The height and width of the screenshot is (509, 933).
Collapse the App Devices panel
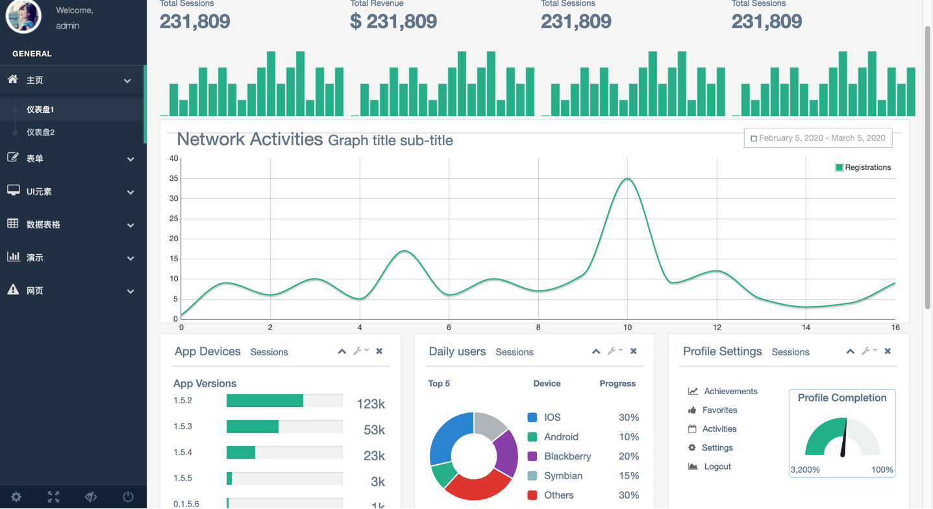point(342,351)
